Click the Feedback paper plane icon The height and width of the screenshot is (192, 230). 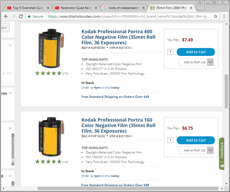(x=222, y=166)
